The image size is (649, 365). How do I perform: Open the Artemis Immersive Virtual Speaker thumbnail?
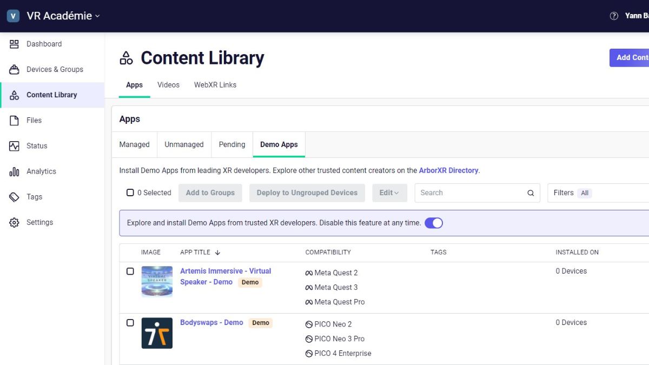click(x=157, y=281)
